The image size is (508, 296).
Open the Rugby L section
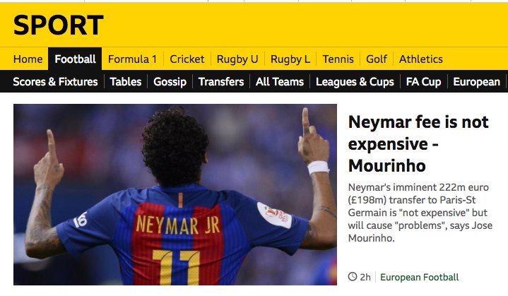click(290, 59)
